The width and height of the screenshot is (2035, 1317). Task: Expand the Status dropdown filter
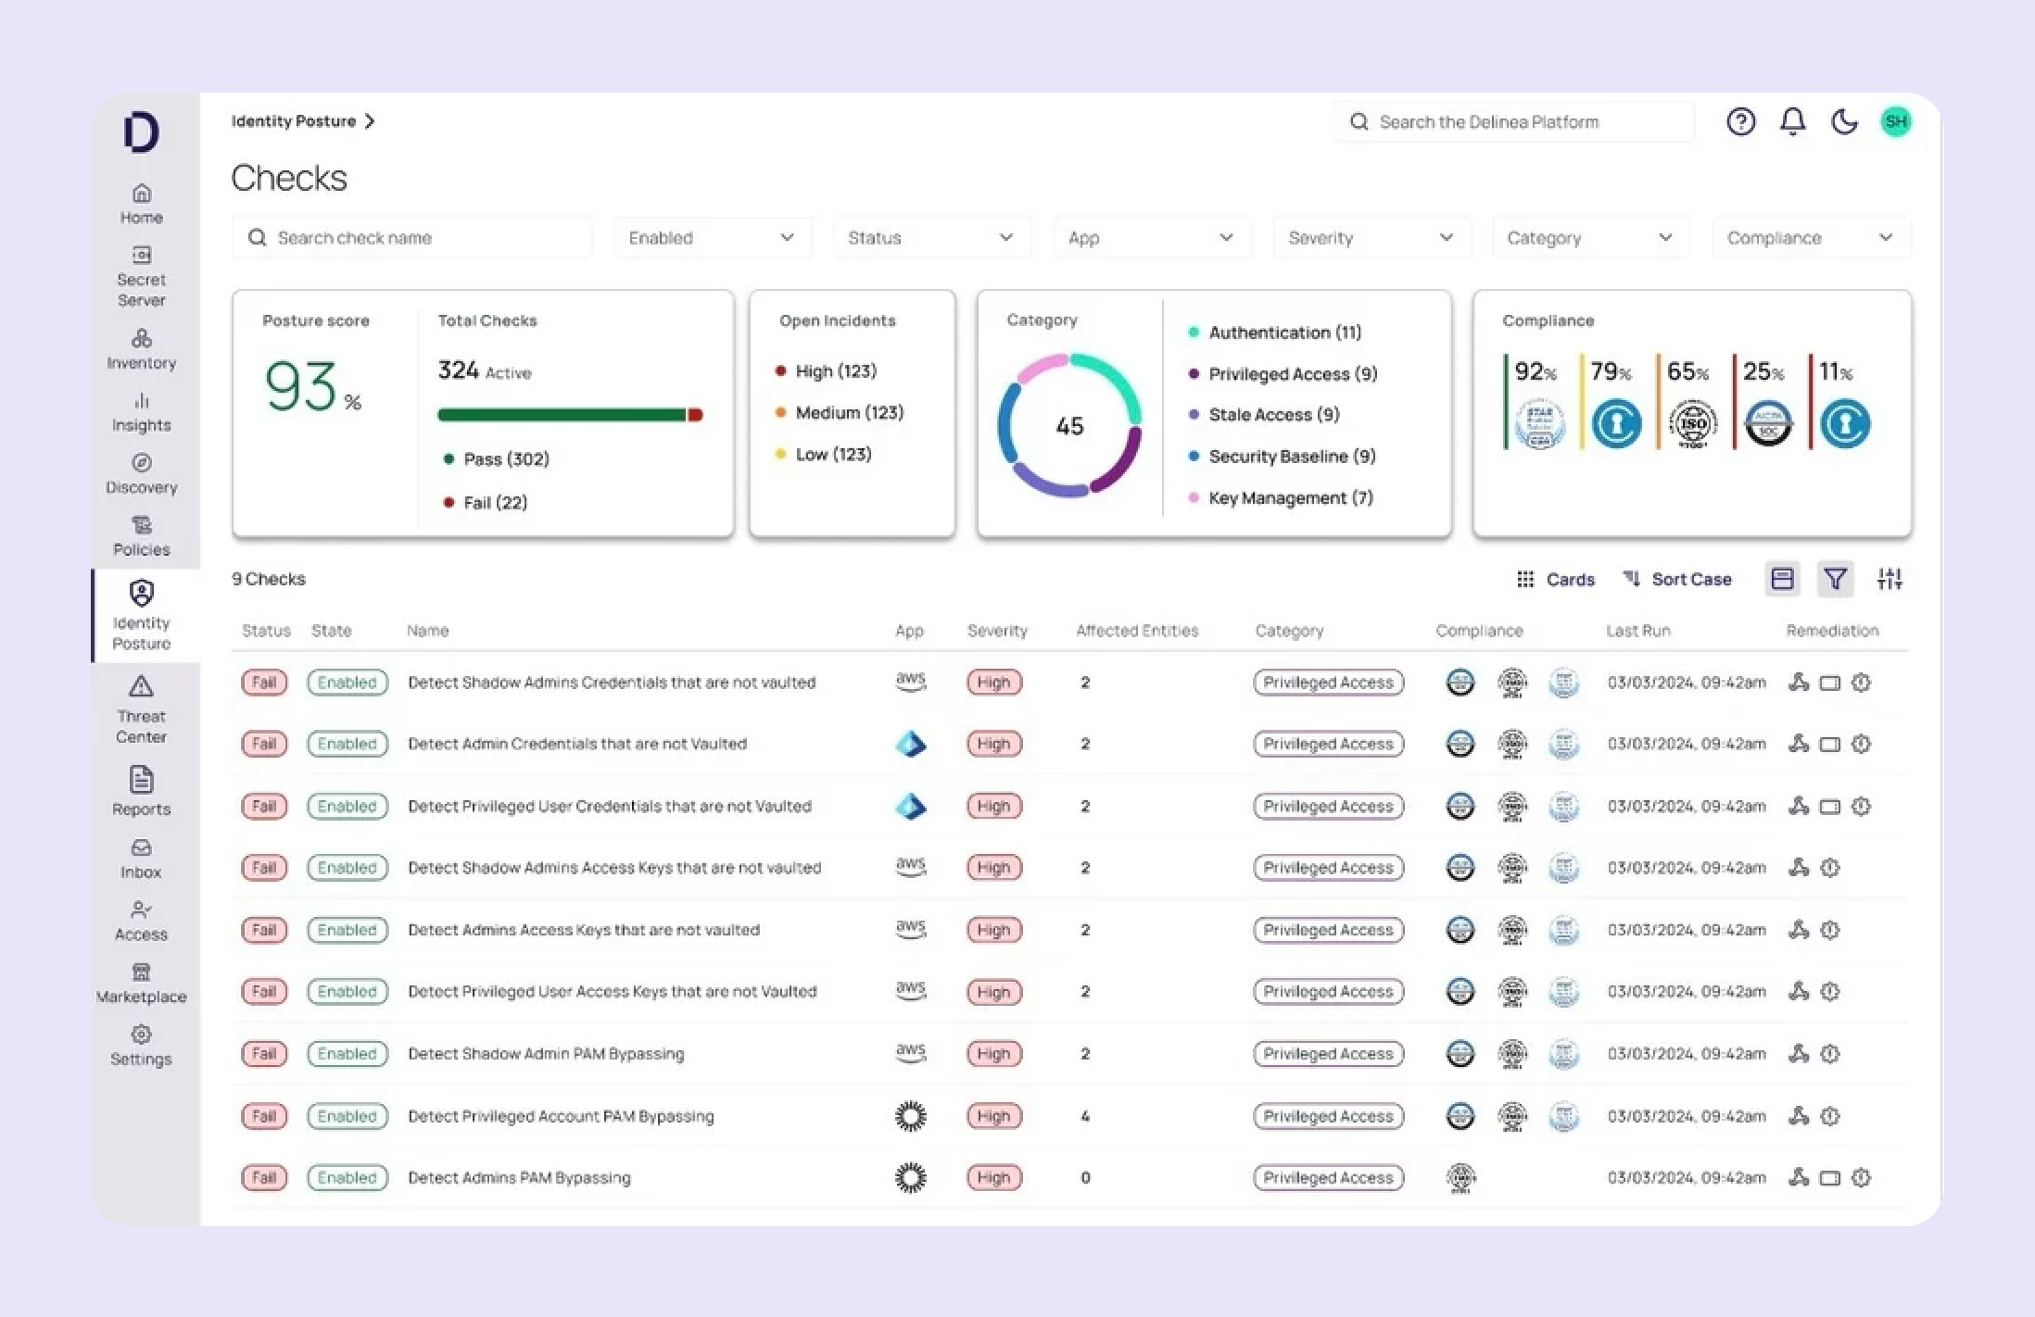(x=931, y=238)
